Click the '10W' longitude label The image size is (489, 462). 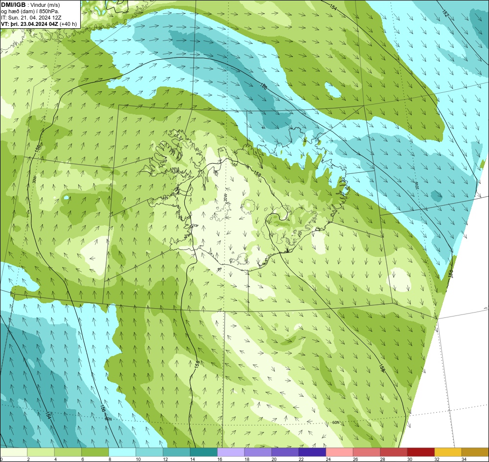[x=416, y=186]
